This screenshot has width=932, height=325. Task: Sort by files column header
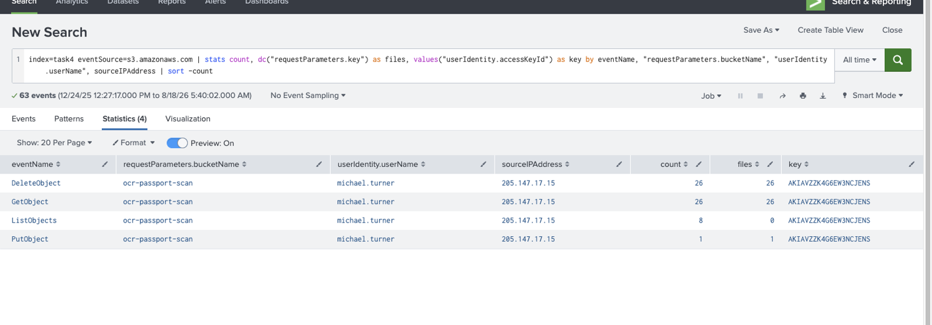(x=748, y=164)
